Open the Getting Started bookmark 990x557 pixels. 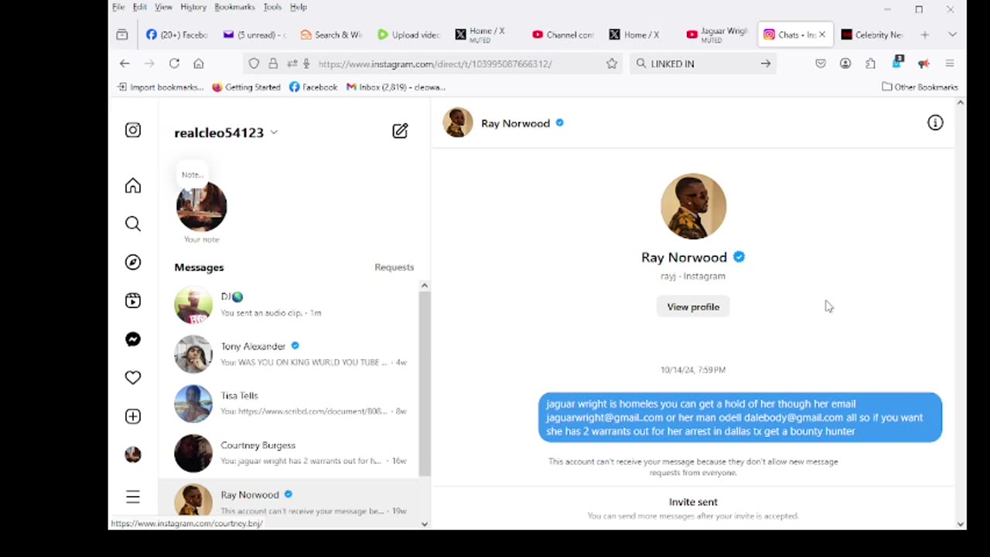(x=246, y=87)
